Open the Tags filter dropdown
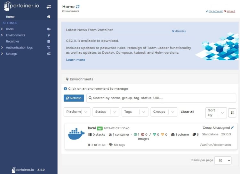 click(x=135, y=112)
